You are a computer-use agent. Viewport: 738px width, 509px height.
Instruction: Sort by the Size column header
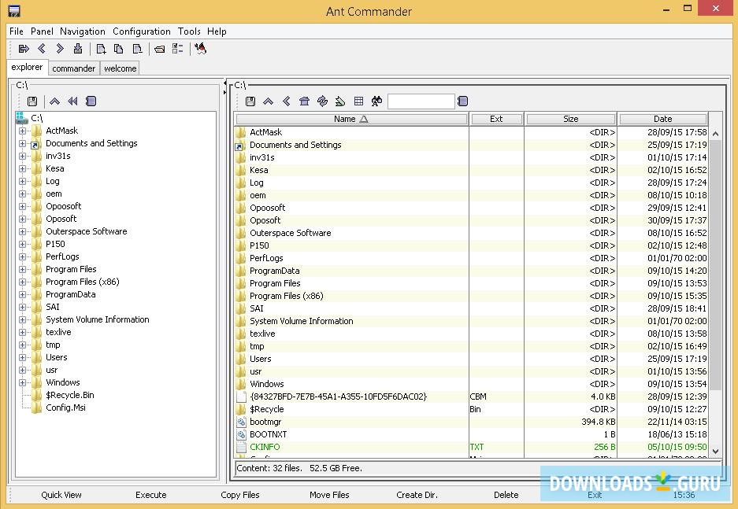570,120
